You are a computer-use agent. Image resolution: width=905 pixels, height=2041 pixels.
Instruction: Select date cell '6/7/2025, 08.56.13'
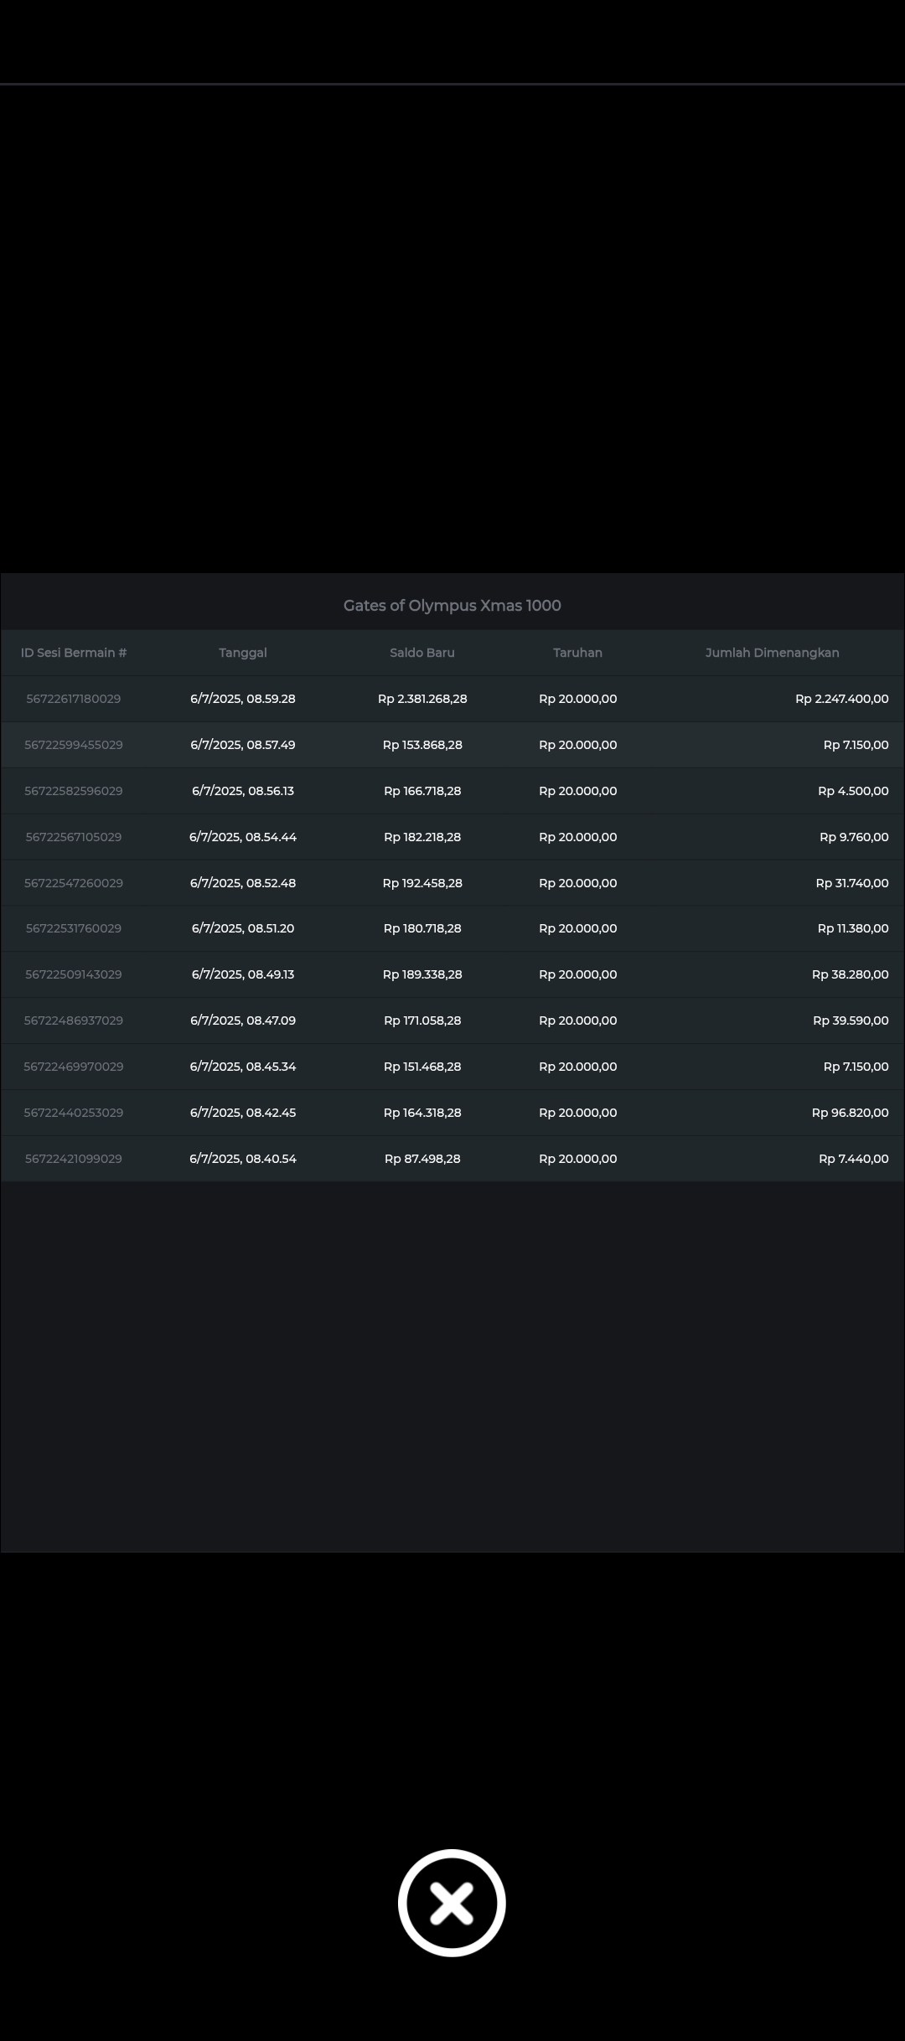[243, 791]
